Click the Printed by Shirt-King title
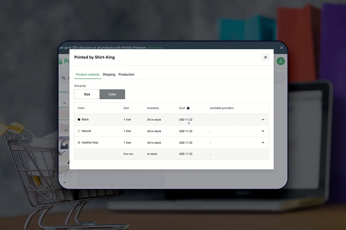 (95, 57)
